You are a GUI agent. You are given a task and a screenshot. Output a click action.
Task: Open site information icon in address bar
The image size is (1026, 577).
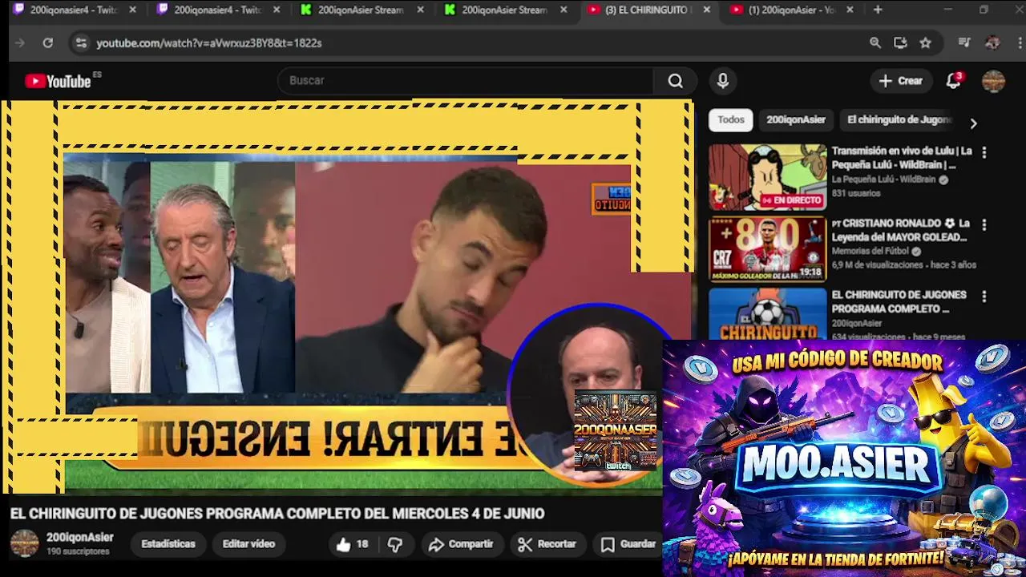tap(81, 43)
